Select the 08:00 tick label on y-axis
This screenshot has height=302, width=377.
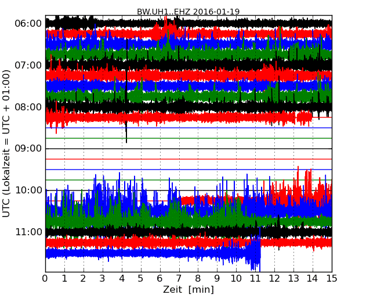click(28, 107)
